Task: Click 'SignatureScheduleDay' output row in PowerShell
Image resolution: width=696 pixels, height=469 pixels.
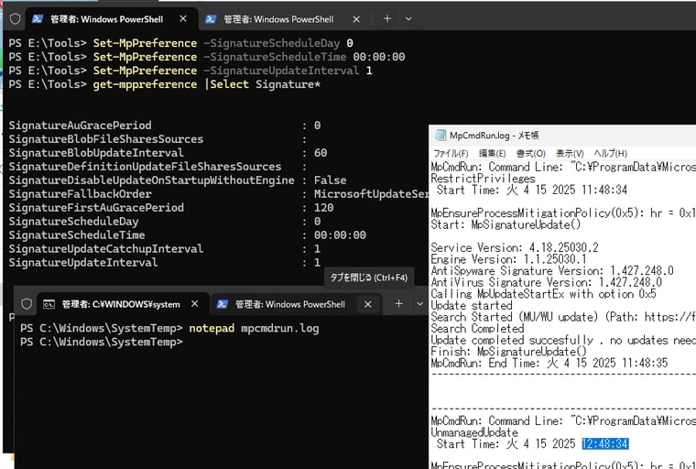Action: (165, 221)
